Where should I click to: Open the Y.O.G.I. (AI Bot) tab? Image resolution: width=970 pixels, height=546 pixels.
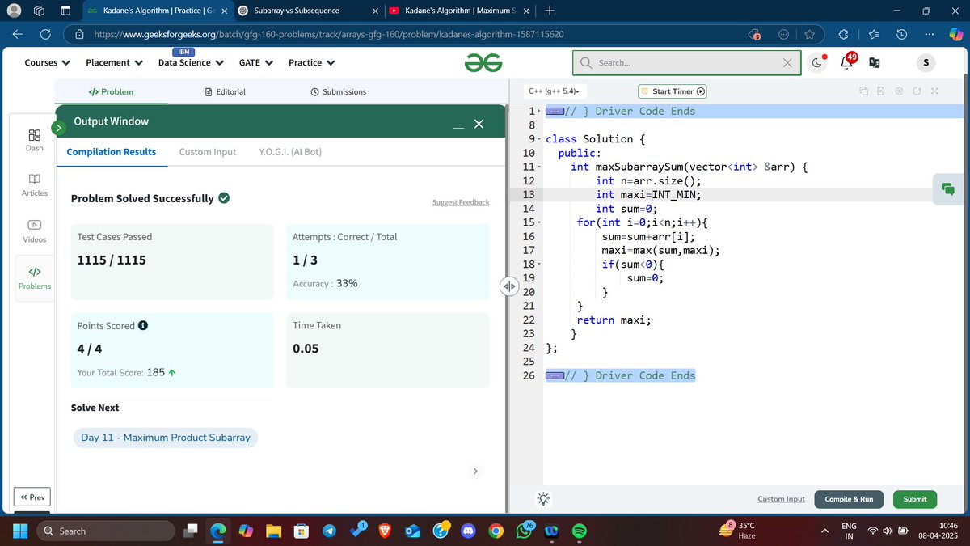tap(290, 151)
